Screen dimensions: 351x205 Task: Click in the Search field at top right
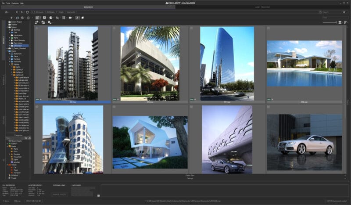333,12
